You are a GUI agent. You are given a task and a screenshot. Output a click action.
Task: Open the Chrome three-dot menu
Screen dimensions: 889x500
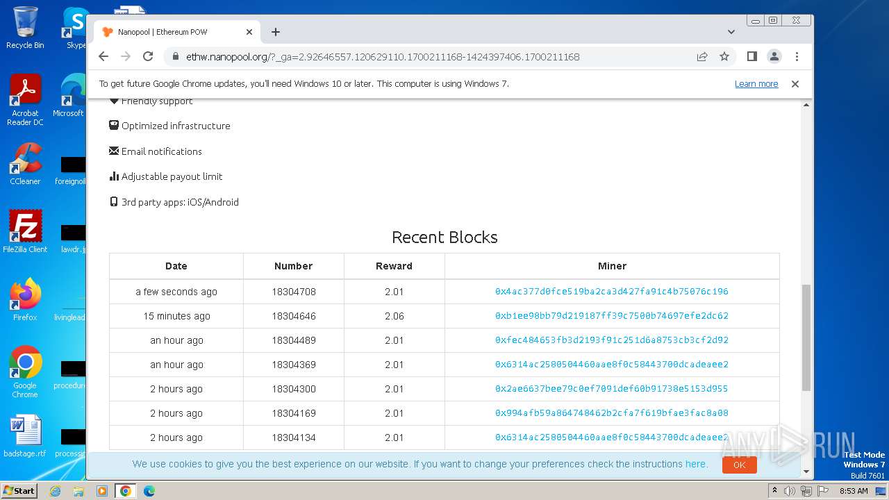click(797, 56)
